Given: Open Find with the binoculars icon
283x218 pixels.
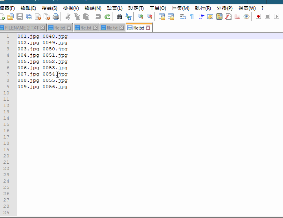Looking at the screenshot, I should [119, 17].
